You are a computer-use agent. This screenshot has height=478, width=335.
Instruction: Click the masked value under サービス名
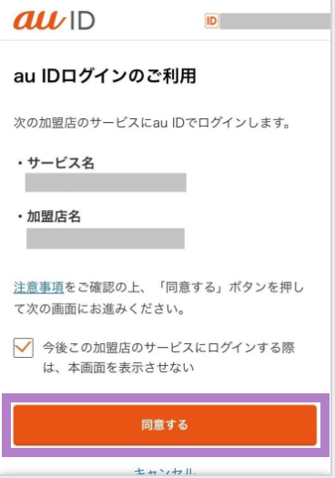click(106, 182)
